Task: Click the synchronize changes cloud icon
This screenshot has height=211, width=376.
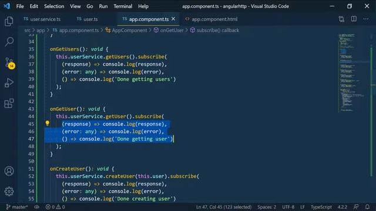Action: click(x=36, y=207)
